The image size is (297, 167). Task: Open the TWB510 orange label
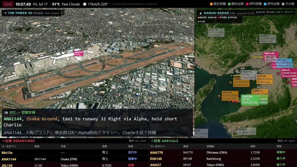tap(259, 92)
